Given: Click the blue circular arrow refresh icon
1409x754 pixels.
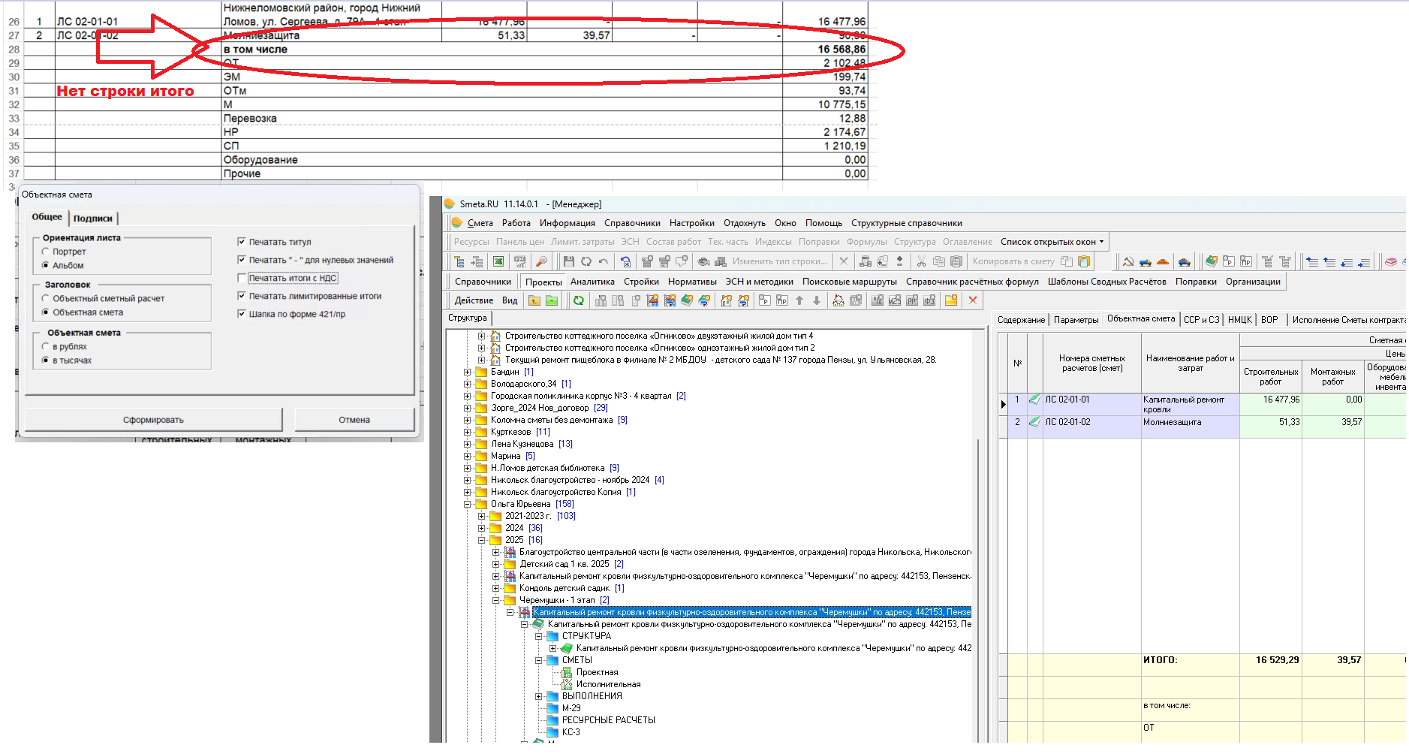Looking at the screenshot, I should click(625, 261).
